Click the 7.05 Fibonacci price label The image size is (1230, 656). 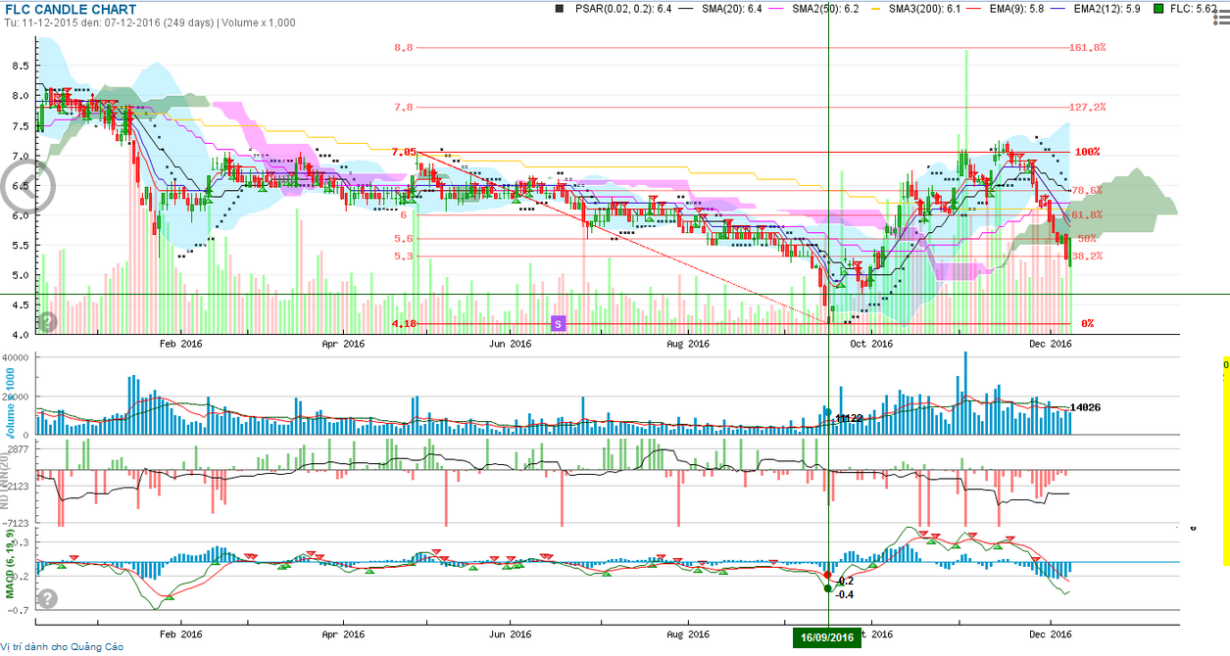click(x=403, y=152)
